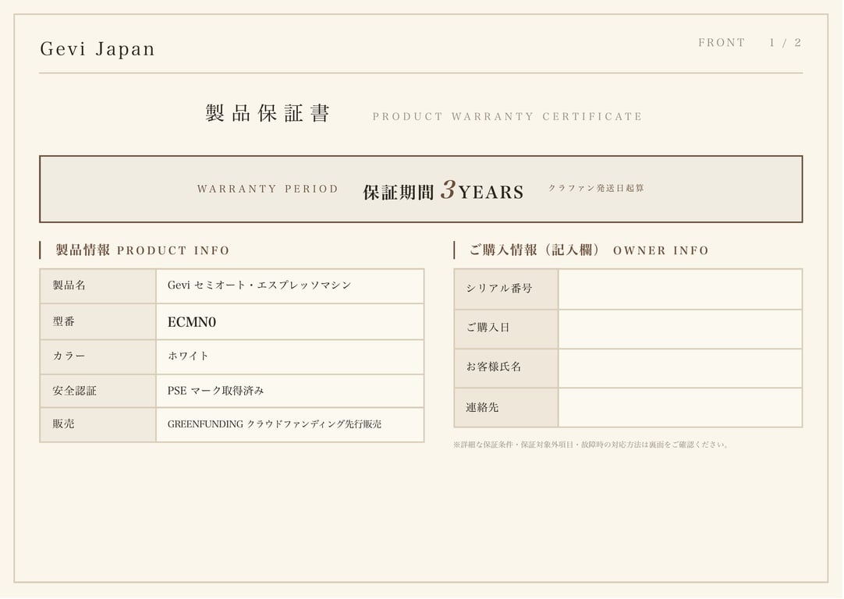This screenshot has height=599, width=844.
Task: Click the ECMN0 model number
Action: [x=192, y=322]
